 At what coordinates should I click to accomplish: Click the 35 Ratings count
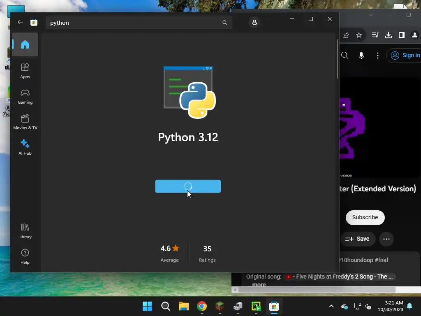[207, 253]
